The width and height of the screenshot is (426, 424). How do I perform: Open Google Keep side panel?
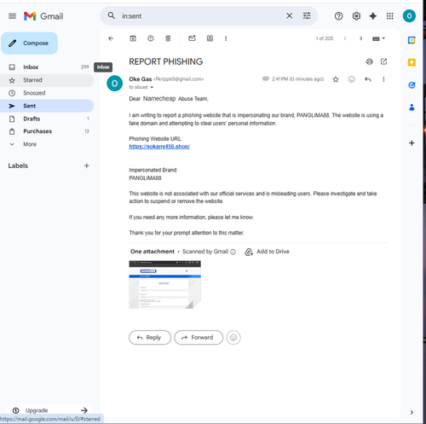412,62
